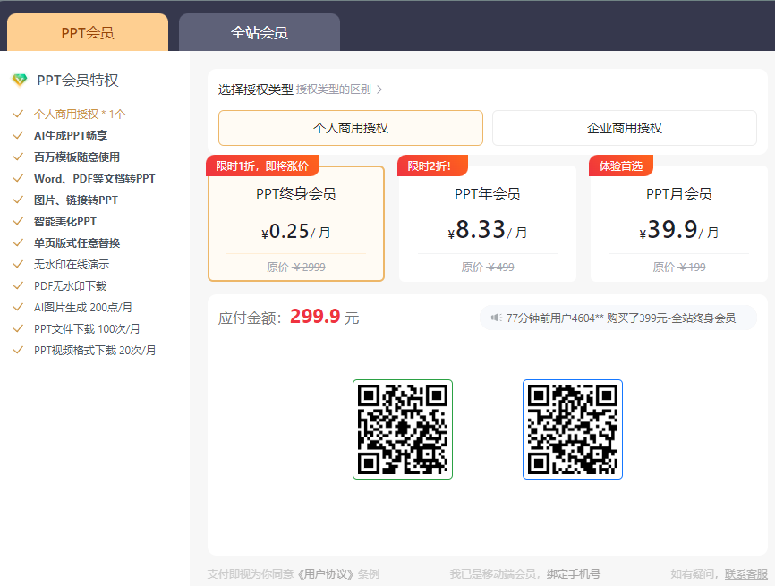775x586 pixels.
Task: Open 授权类型的区别 link
Action: tap(333, 89)
